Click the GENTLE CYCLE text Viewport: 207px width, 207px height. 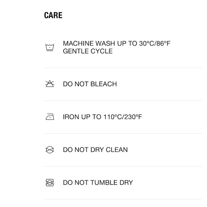tap(88, 51)
